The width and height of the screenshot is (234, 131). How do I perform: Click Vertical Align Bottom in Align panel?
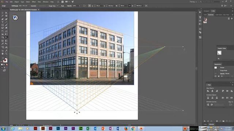click(231, 91)
